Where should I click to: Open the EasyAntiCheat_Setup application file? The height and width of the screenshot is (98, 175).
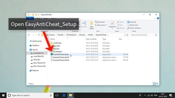click(x=61, y=54)
